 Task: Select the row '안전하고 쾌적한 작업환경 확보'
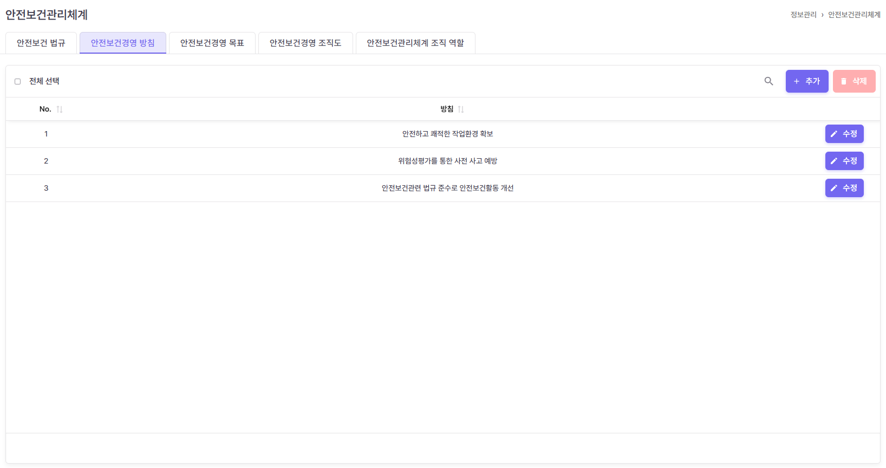click(447, 134)
